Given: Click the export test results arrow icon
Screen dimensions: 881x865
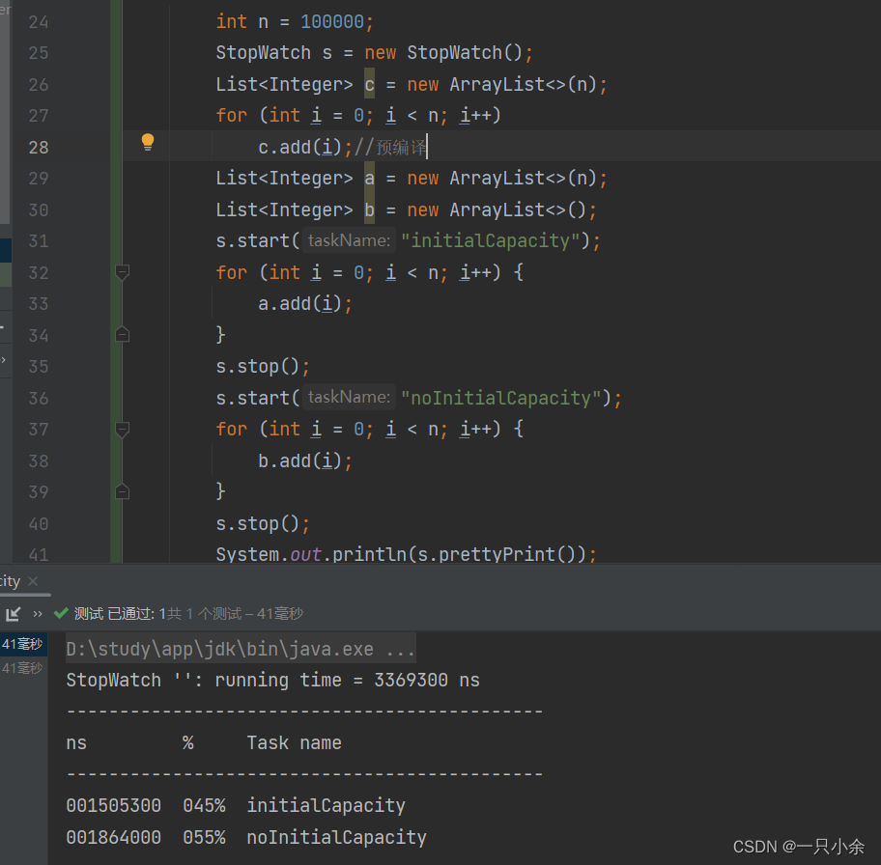Looking at the screenshot, I should pyautogui.click(x=13, y=614).
